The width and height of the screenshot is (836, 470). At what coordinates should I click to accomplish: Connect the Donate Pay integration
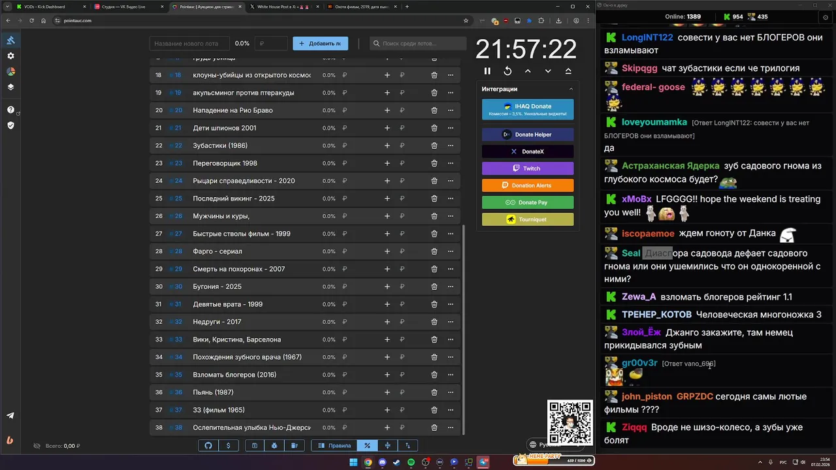click(x=528, y=202)
